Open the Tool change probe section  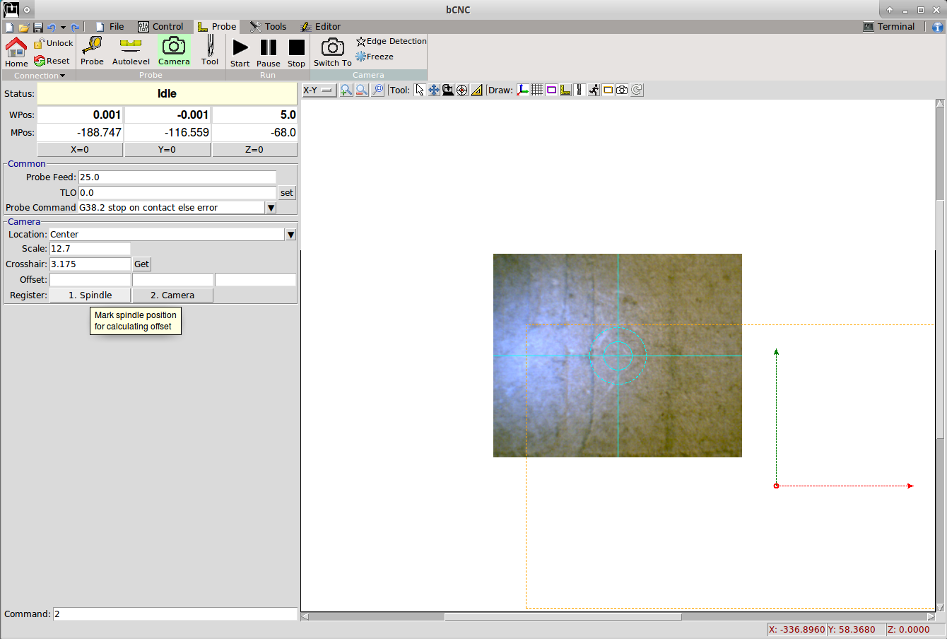210,52
